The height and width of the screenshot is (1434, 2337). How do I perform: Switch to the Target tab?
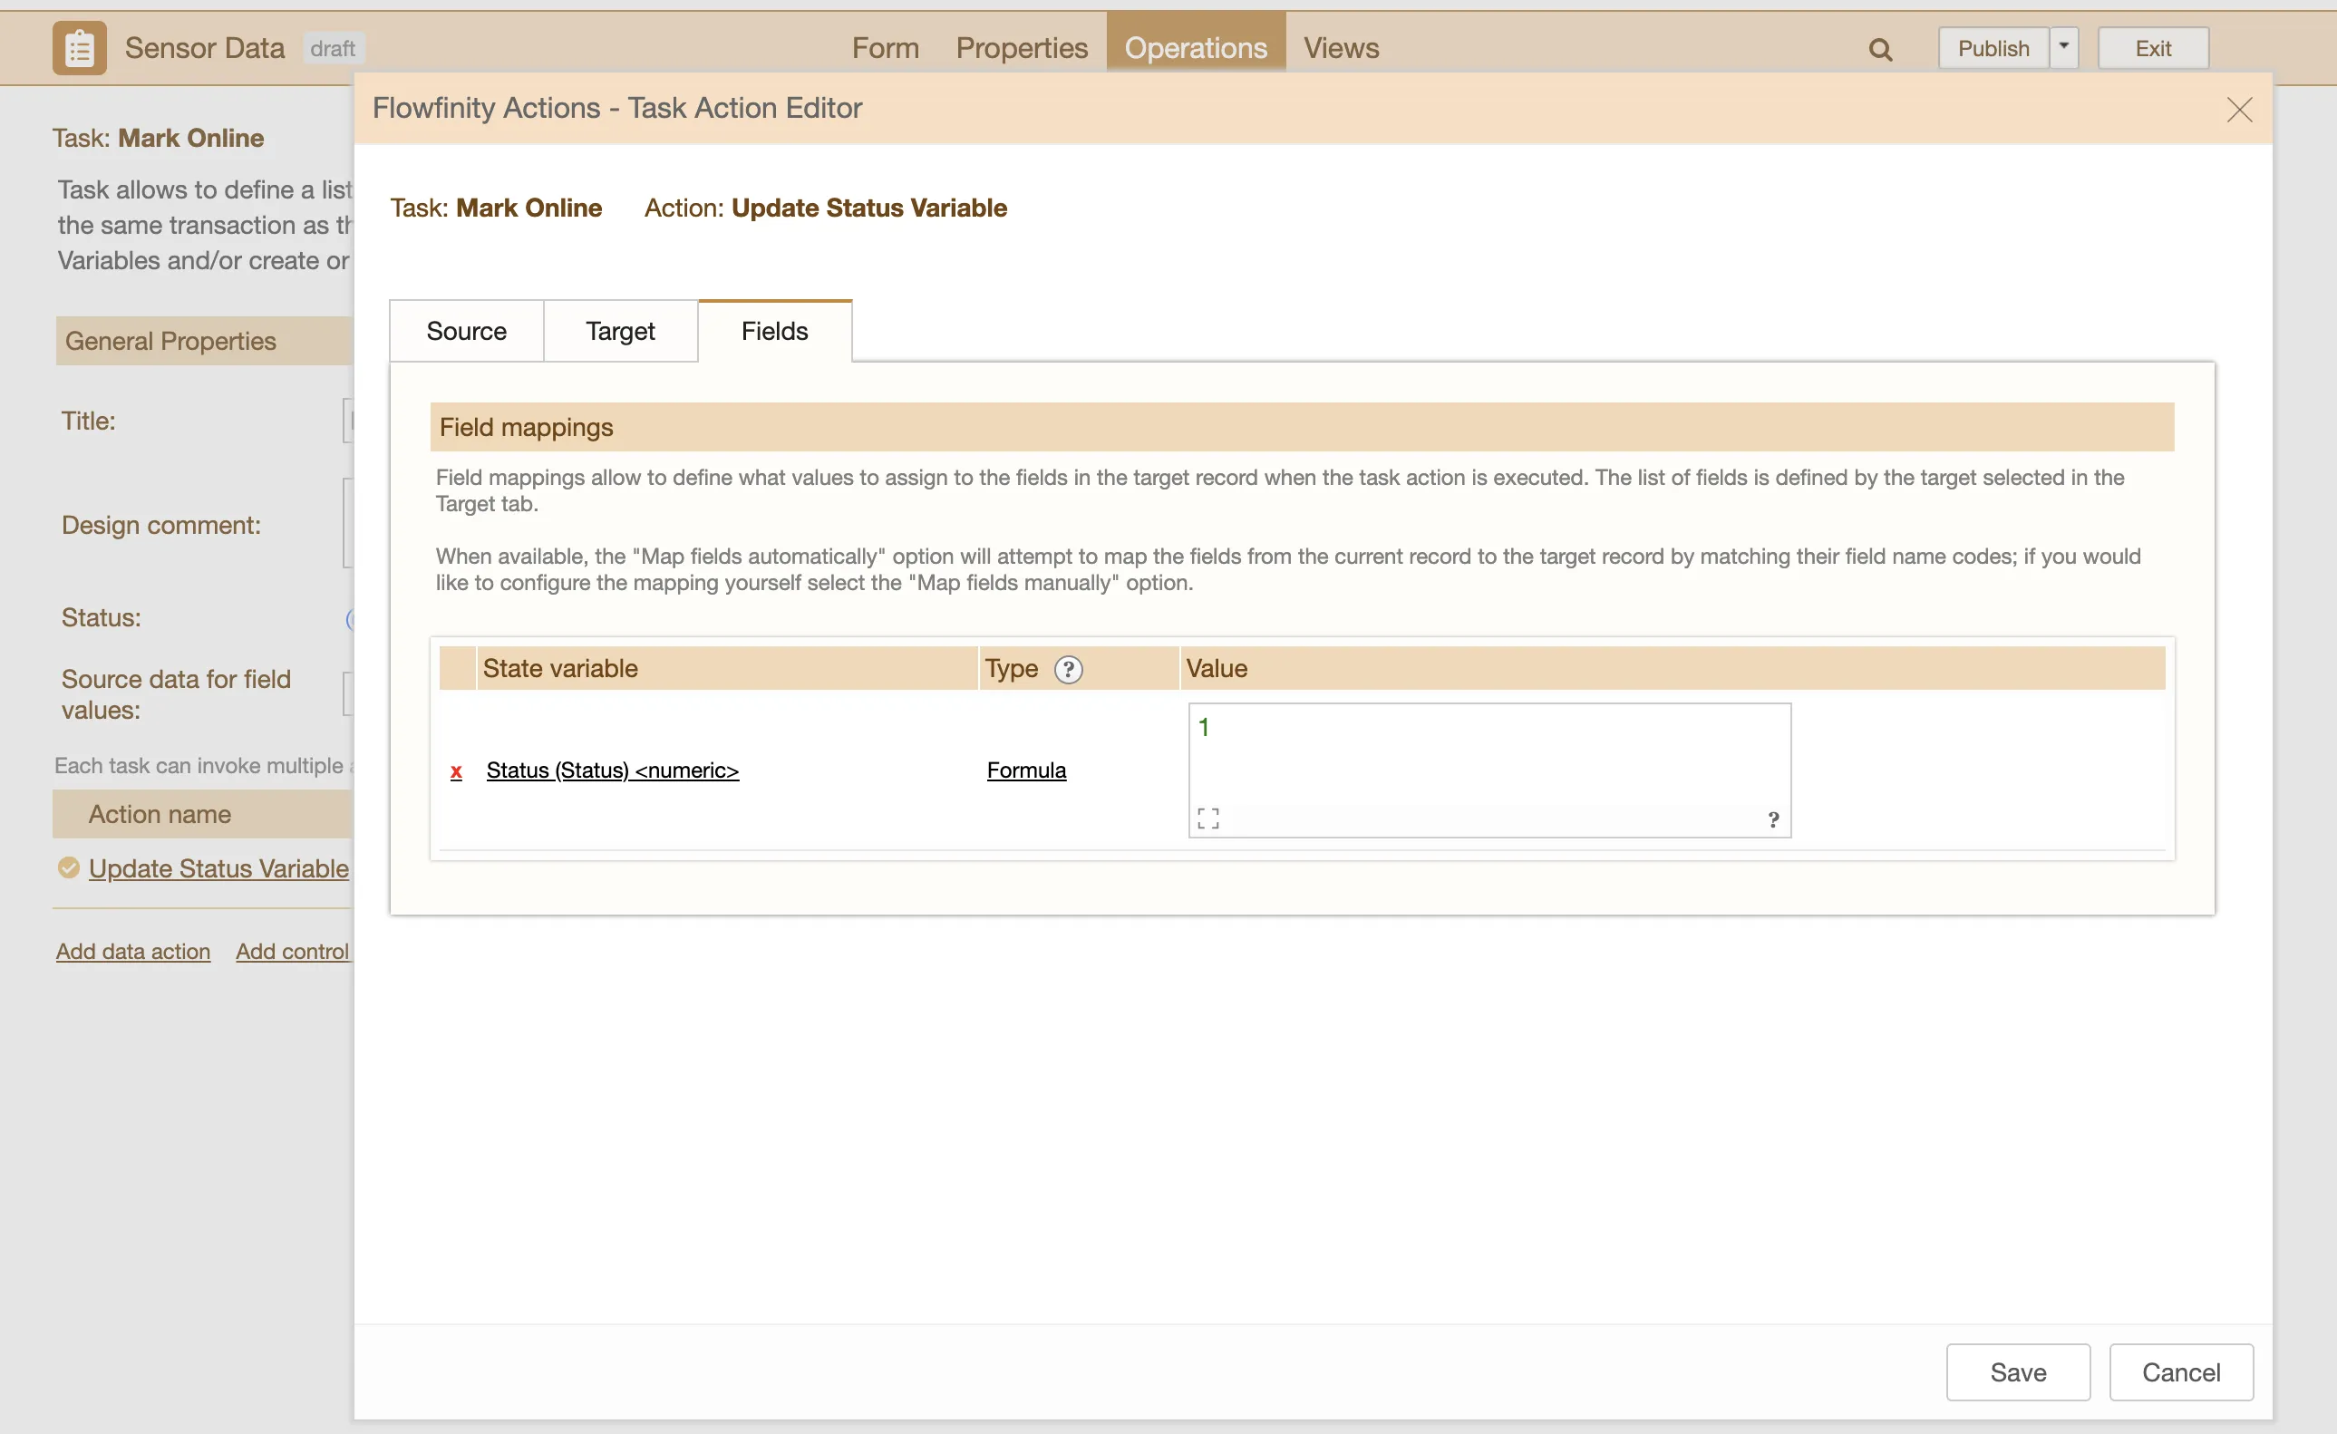click(x=620, y=331)
